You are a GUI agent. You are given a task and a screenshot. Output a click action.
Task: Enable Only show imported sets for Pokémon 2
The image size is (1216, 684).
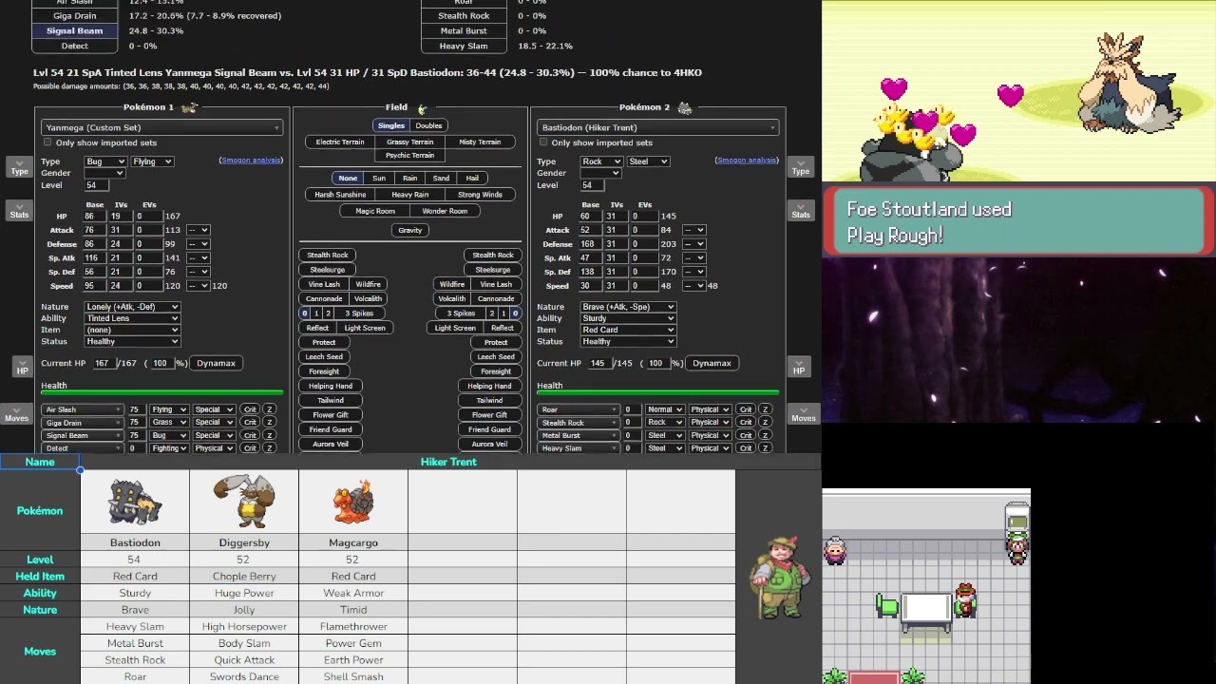(543, 142)
